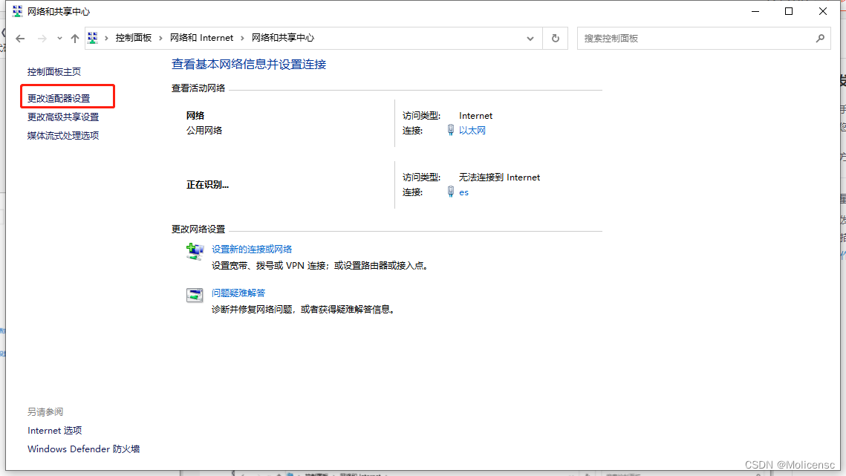Refresh the Network and Sharing Center page
The height and width of the screenshot is (476, 846).
coord(555,38)
